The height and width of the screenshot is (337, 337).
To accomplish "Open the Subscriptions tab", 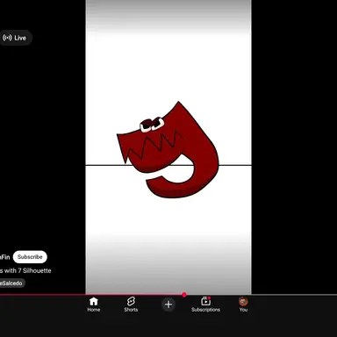I will tap(205, 305).
